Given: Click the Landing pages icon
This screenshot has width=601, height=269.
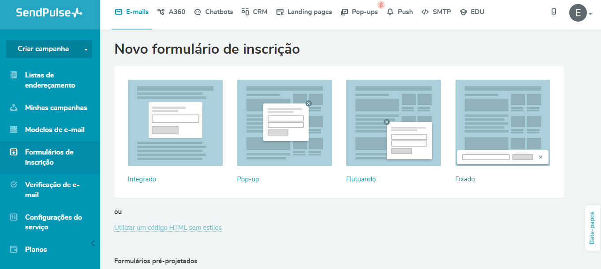Looking at the screenshot, I should 280,12.
